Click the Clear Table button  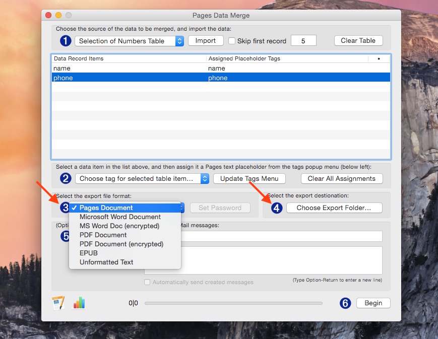coord(358,40)
